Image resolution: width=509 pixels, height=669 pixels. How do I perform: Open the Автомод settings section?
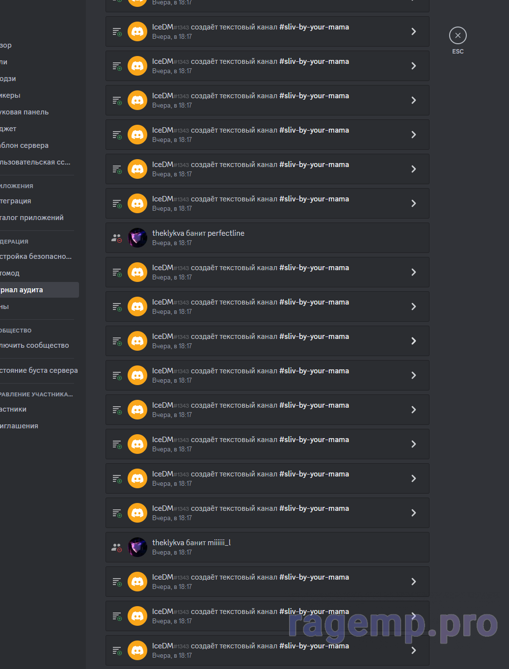(10, 273)
